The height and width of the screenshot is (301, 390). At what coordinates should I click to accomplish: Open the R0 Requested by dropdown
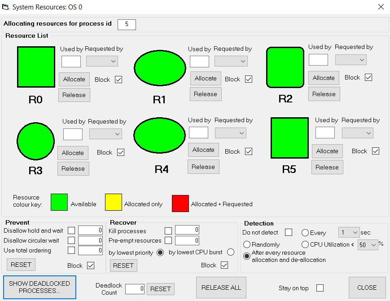pyautogui.click(x=102, y=61)
